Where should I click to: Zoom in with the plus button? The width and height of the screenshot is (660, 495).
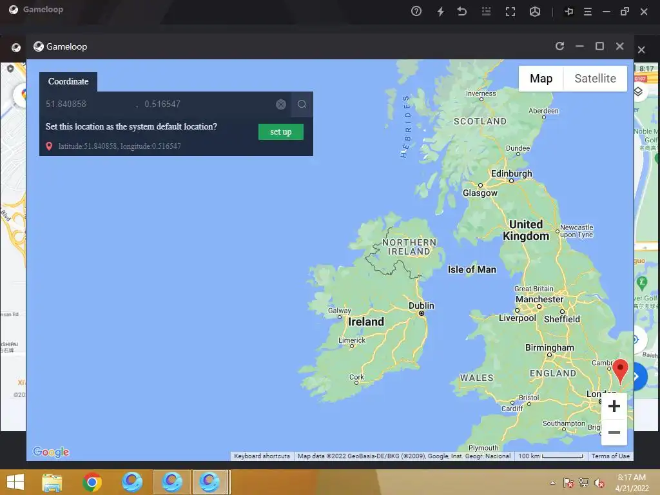(x=614, y=406)
